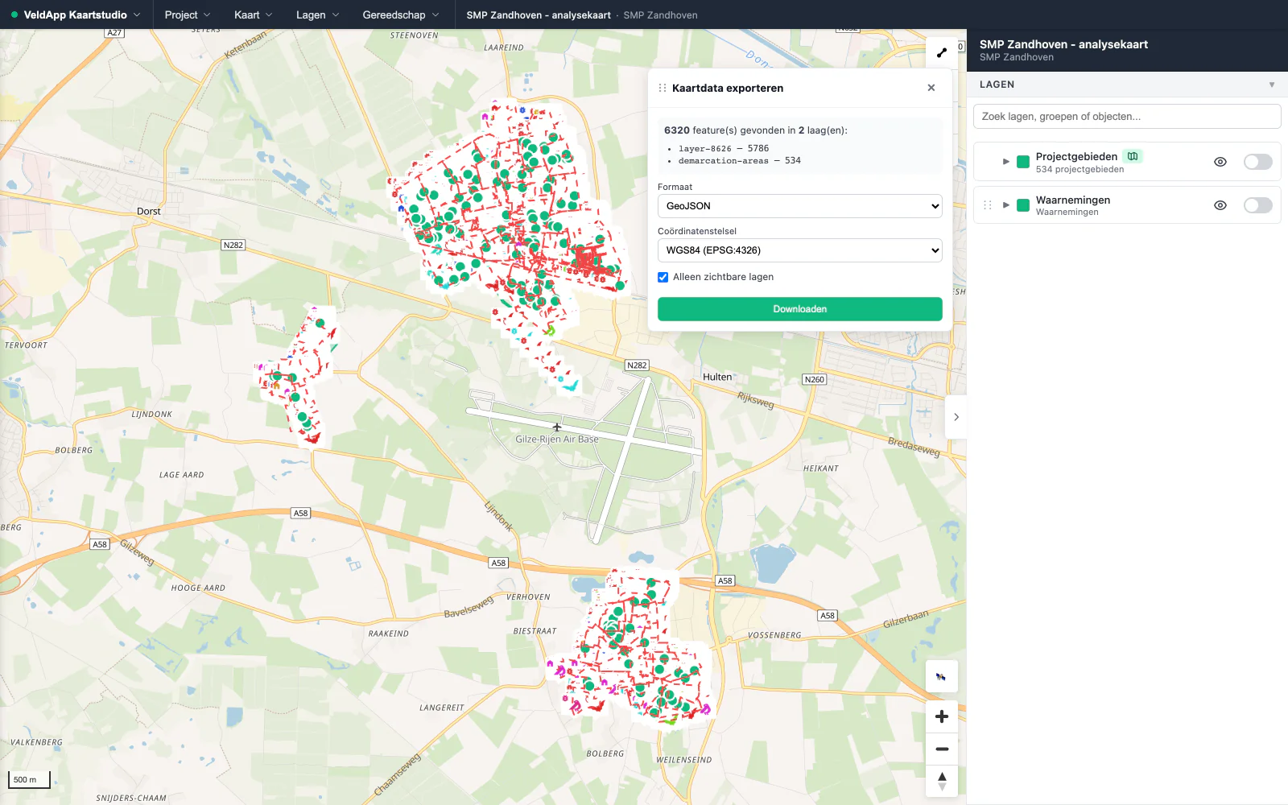The image size is (1288, 805).
Task: Toggle eye visibility for Waarnemingen layer
Action: point(1220,205)
